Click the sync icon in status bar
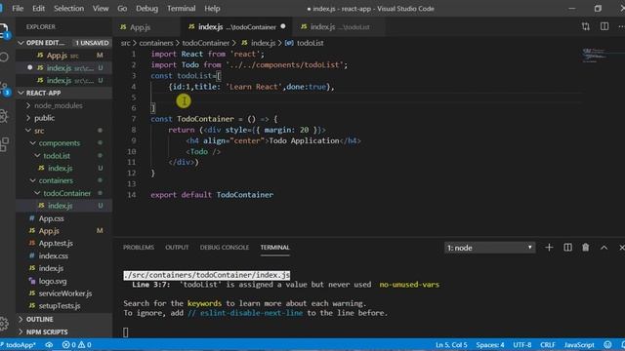The height and width of the screenshot is (351, 625). coord(49,344)
